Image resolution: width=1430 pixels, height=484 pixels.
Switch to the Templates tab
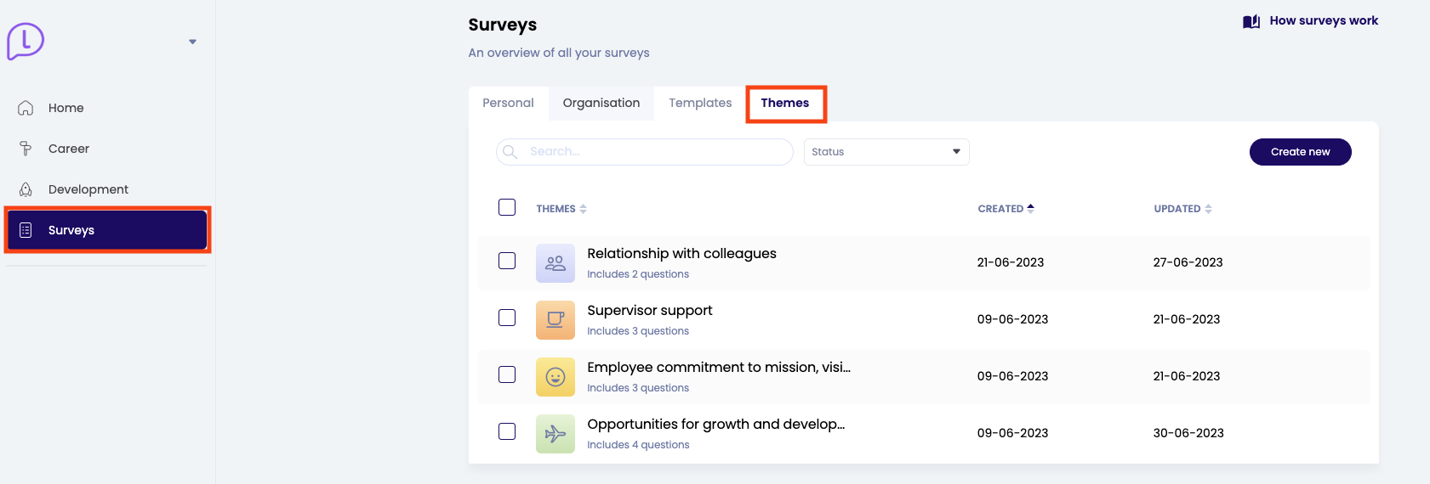700,103
